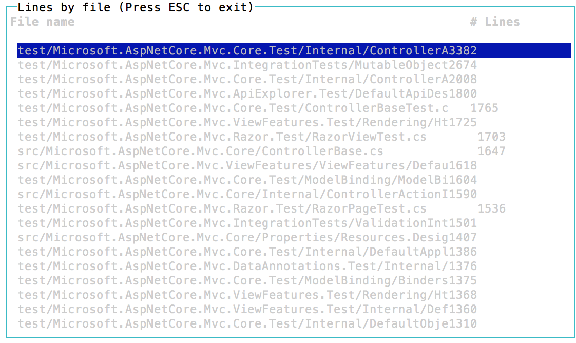The height and width of the screenshot is (343, 576).
Task: Select the Rendering/Ht 1725-line row
Action: click(294, 122)
